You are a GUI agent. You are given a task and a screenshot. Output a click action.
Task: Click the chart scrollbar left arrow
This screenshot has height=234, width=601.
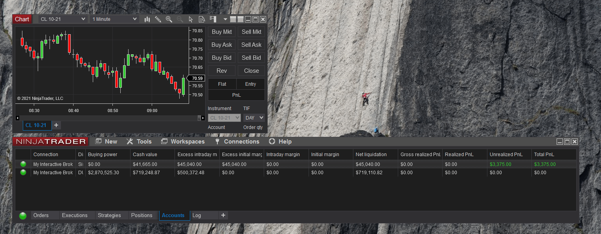coord(17,118)
